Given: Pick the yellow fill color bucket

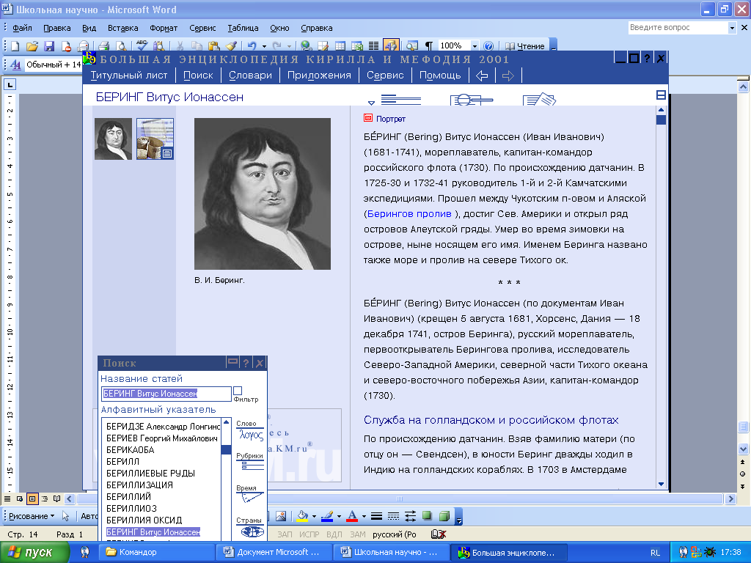Looking at the screenshot, I should [303, 516].
